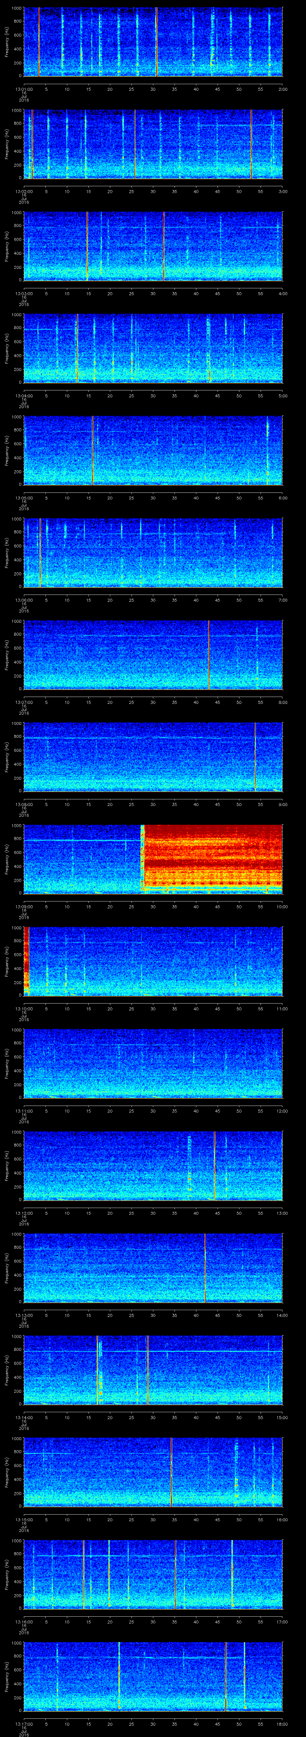Click the "18:00" end-of-axis time label
The image size is (306, 1737).
click(x=282, y=1724)
